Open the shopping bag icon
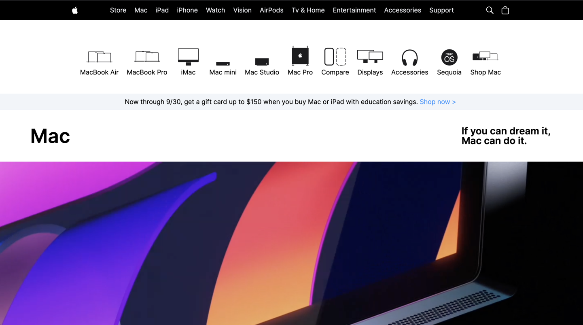 pyautogui.click(x=505, y=10)
